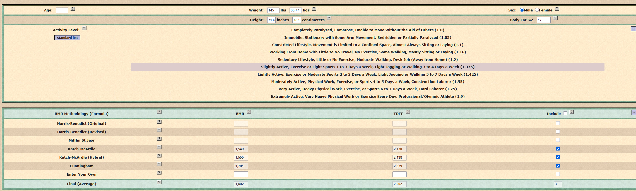636x191 pixels.
Task: Click the Final Average Include count field
Action: click(x=558, y=184)
